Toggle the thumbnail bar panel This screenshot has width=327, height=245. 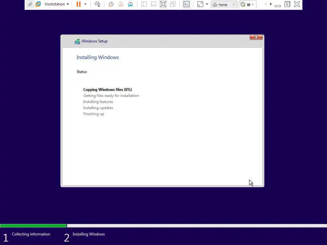[x=154, y=4]
